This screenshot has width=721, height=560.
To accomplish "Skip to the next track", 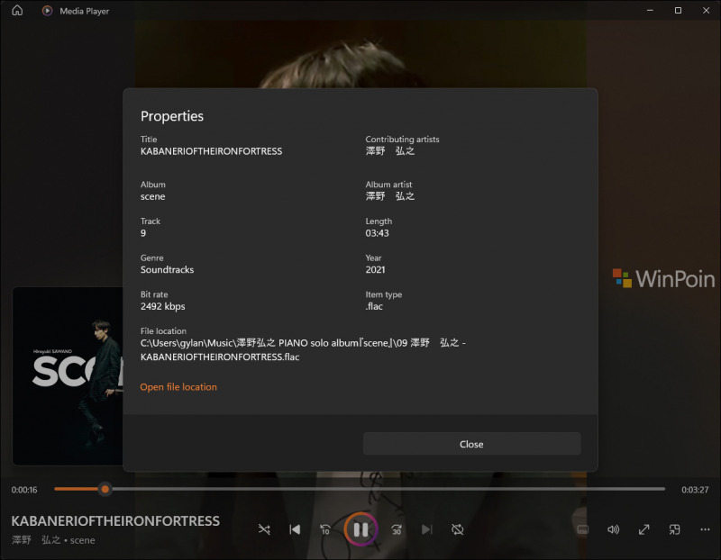I will point(427,529).
